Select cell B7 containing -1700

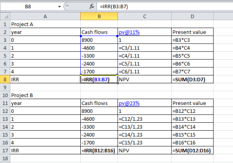(99, 72)
